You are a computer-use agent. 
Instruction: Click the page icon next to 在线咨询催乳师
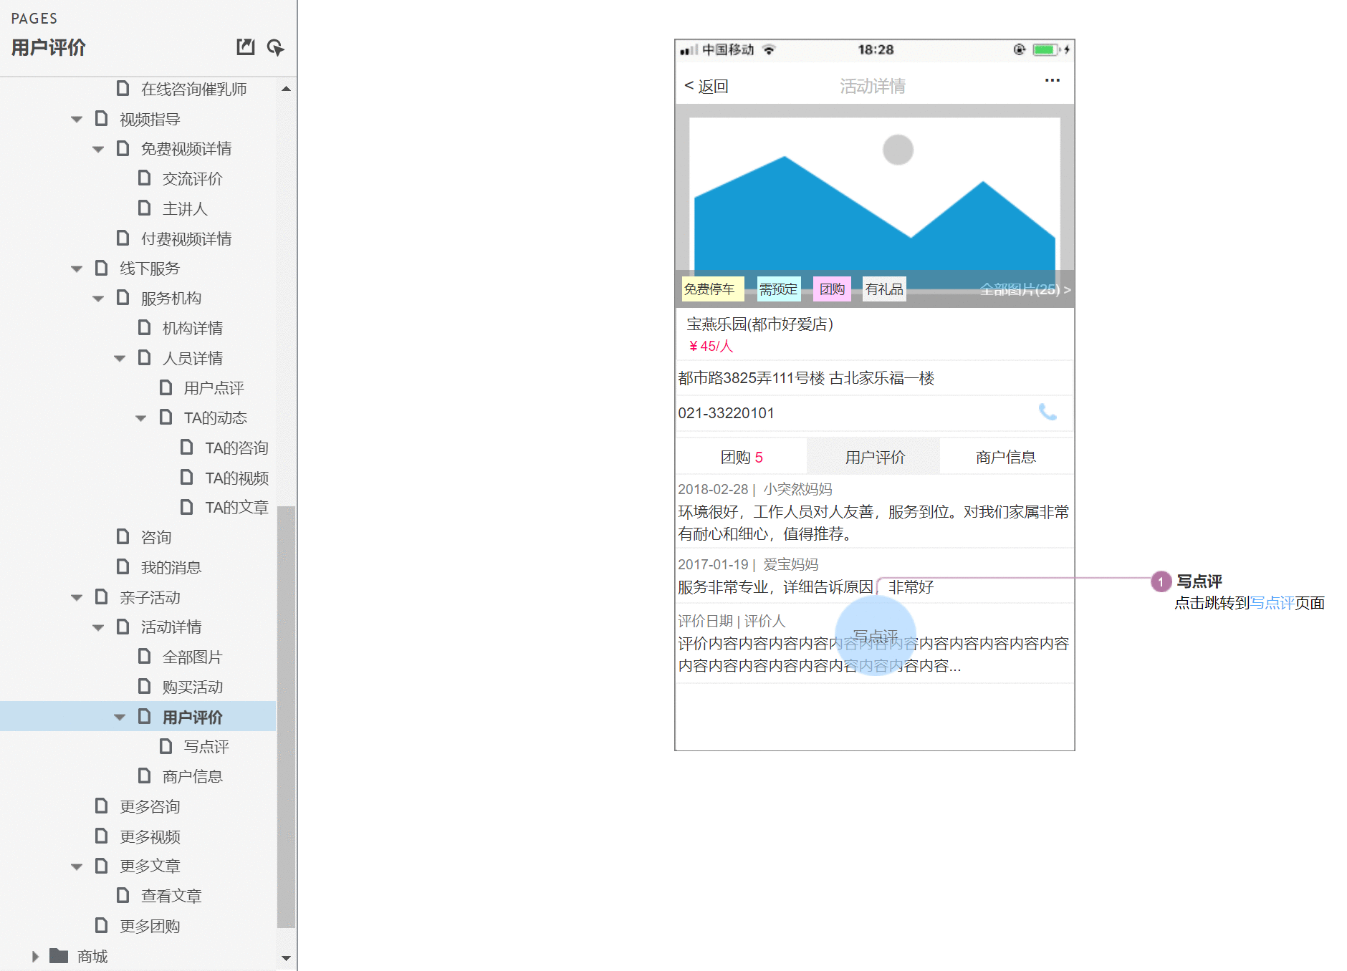pos(123,88)
